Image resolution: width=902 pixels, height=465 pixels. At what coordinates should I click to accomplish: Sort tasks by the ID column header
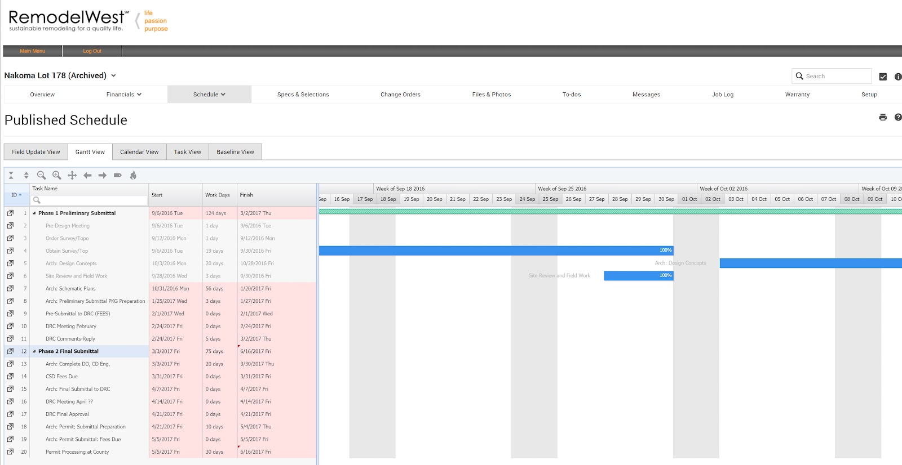(x=17, y=195)
